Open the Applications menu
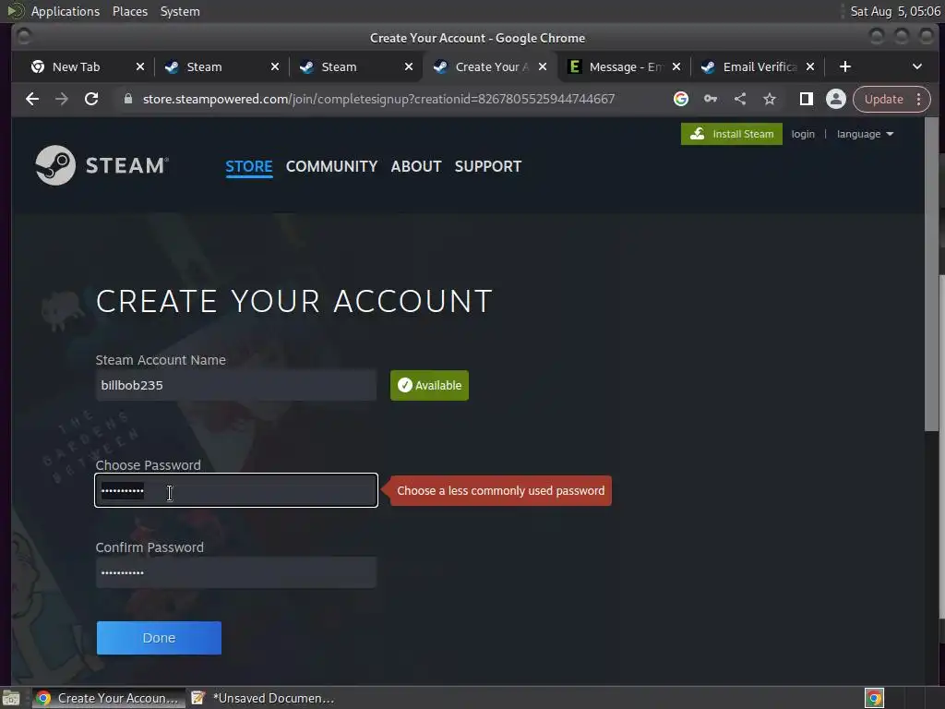 coord(66,11)
